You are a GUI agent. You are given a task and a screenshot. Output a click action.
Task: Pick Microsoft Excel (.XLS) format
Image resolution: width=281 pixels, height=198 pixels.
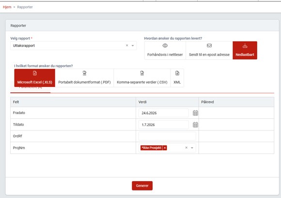tap(34, 78)
